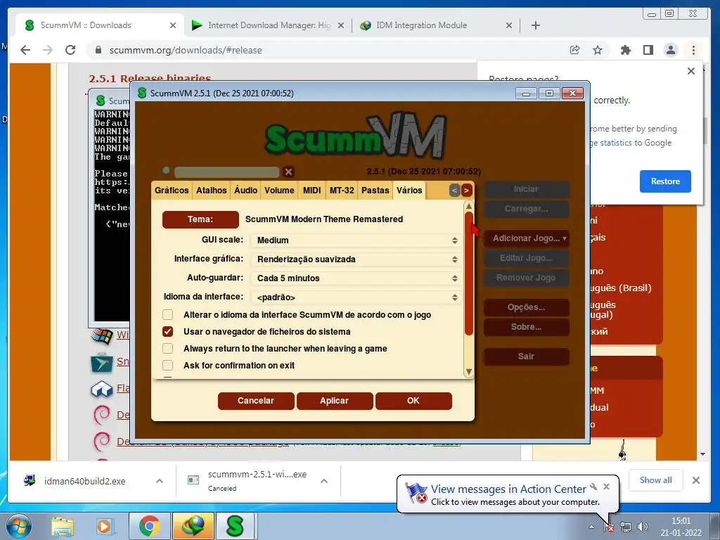Screen dimensions: 720x540
Task: Click View messages in Action Center
Action: [x=508, y=489]
